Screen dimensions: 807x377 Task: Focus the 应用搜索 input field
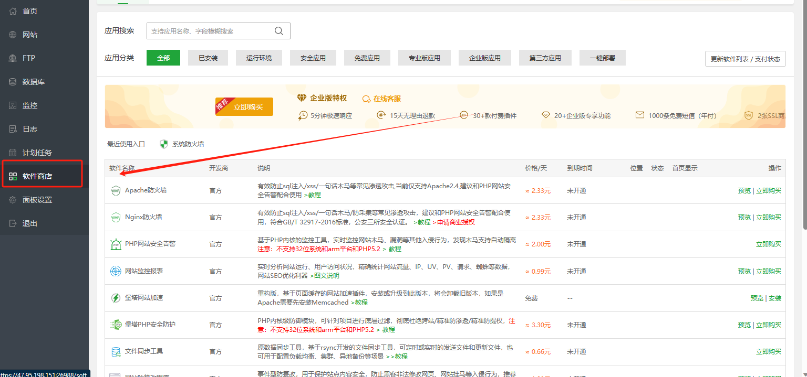pos(219,31)
